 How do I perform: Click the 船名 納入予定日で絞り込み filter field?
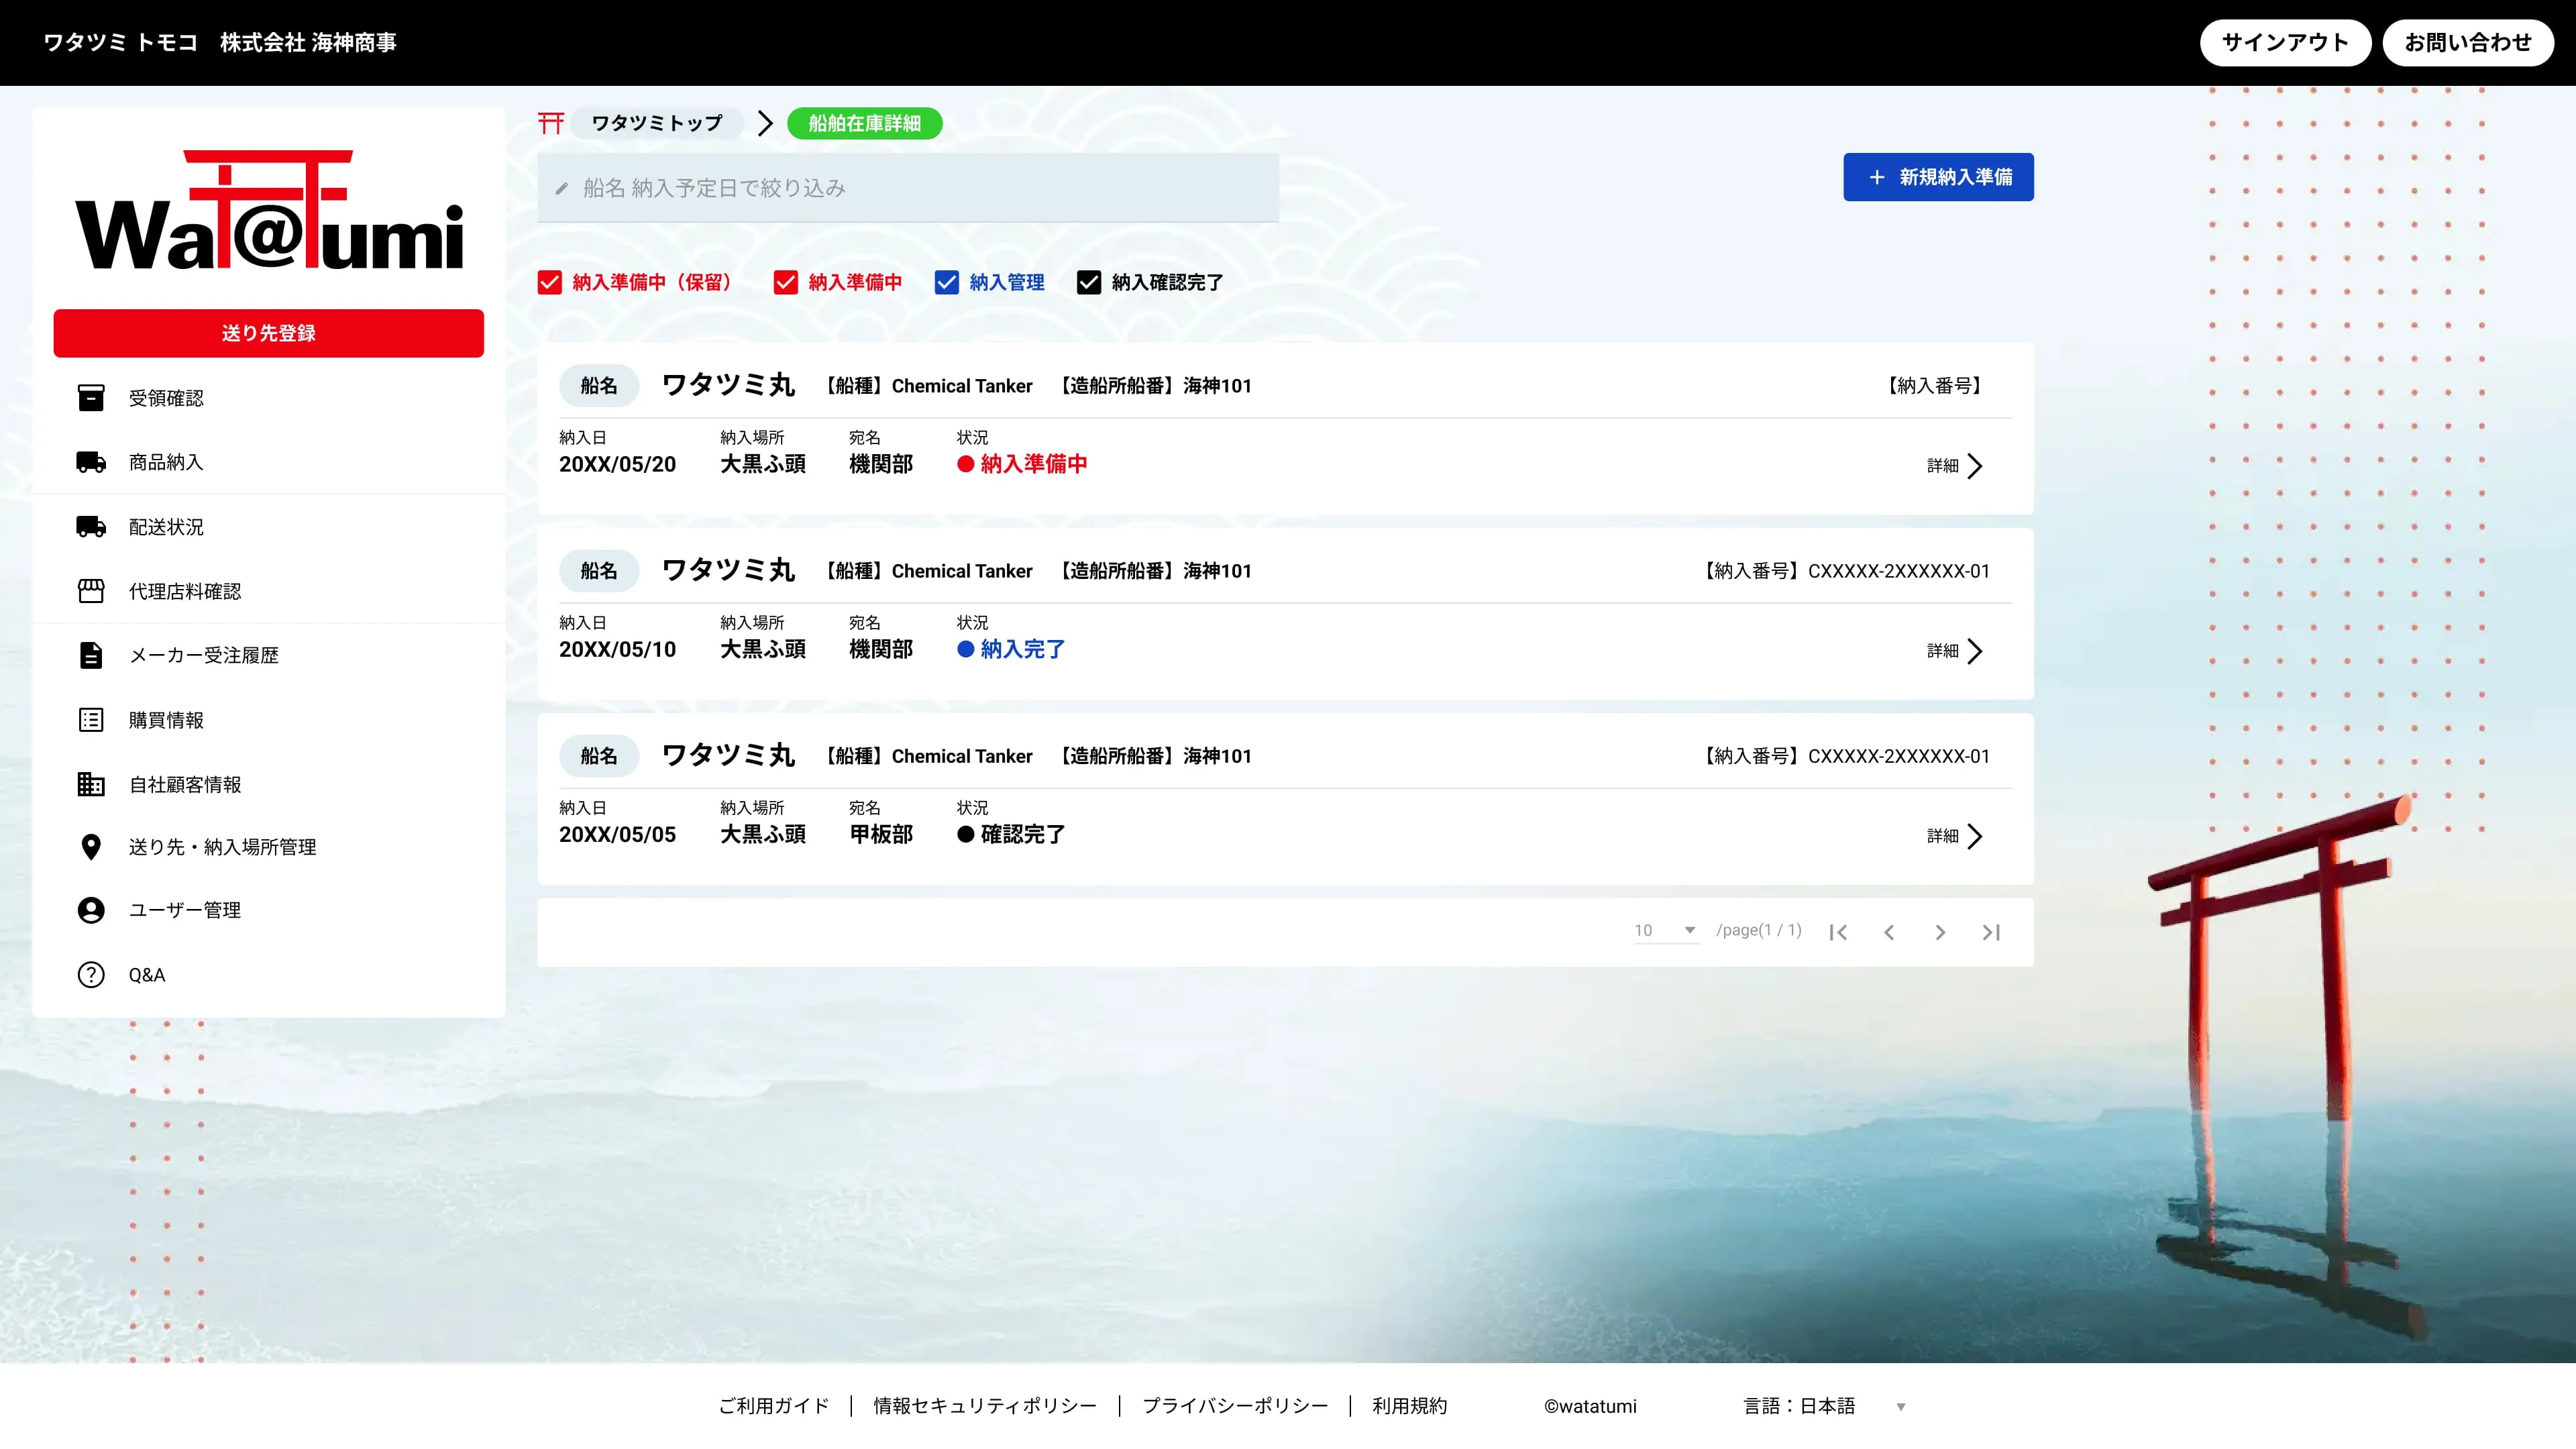[x=908, y=188]
